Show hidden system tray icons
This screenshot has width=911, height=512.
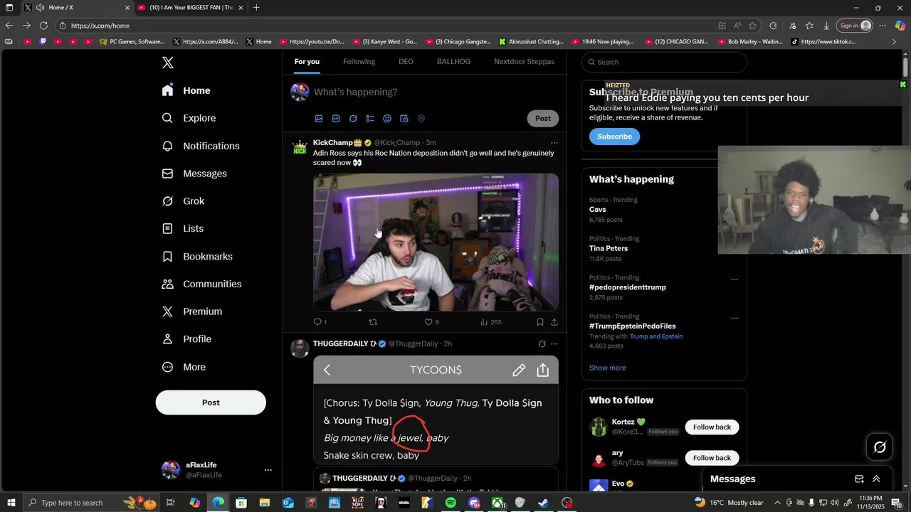coord(777,503)
